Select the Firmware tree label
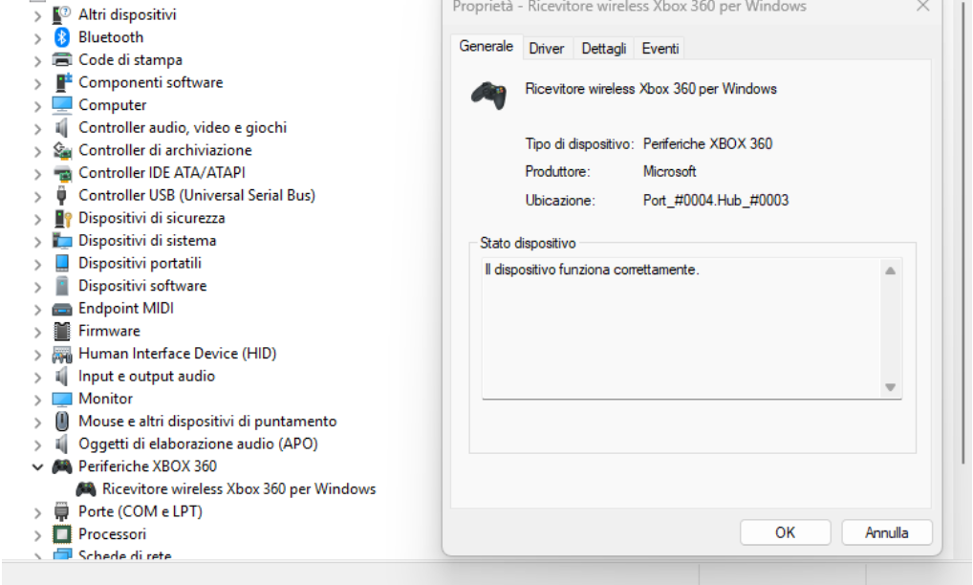This screenshot has width=973, height=585. pyautogui.click(x=109, y=332)
